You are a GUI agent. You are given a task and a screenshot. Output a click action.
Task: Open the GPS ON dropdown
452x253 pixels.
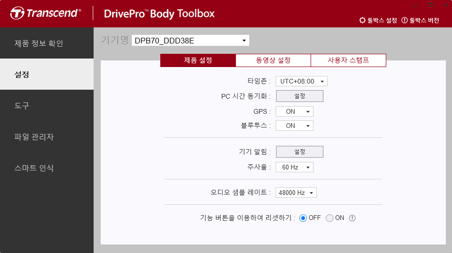(x=294, y=111)
